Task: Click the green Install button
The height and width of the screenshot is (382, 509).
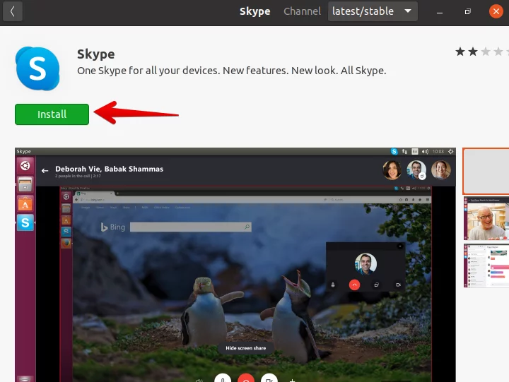Action: tap(52, 114)
